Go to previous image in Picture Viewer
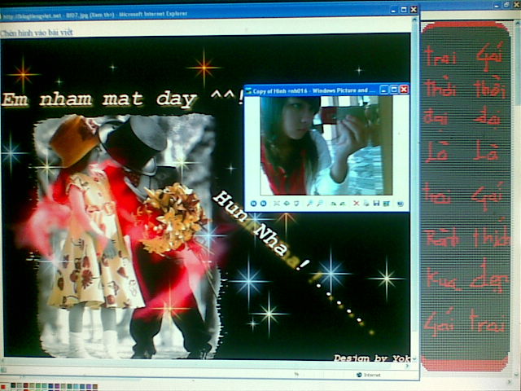521x391 pixels. 253,203
